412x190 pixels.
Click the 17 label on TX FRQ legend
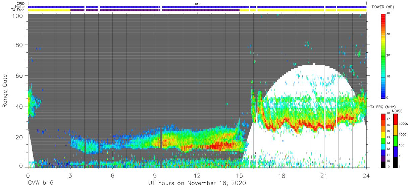pyautogui.click(x=388, y=119)
